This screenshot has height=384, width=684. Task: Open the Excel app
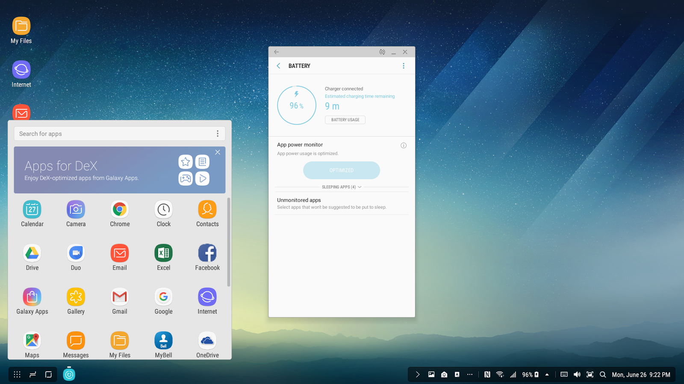pyautogui.click(x=163, y=253)
